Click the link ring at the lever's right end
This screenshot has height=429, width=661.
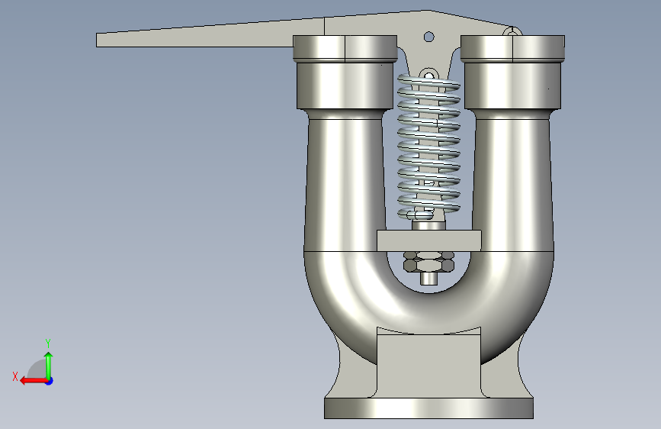pyautogui.click(x=512, y=31)
